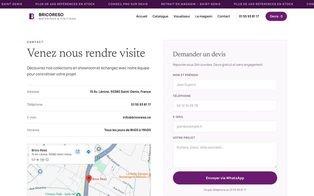Click the BRICORESO brand name

(51, 15)
